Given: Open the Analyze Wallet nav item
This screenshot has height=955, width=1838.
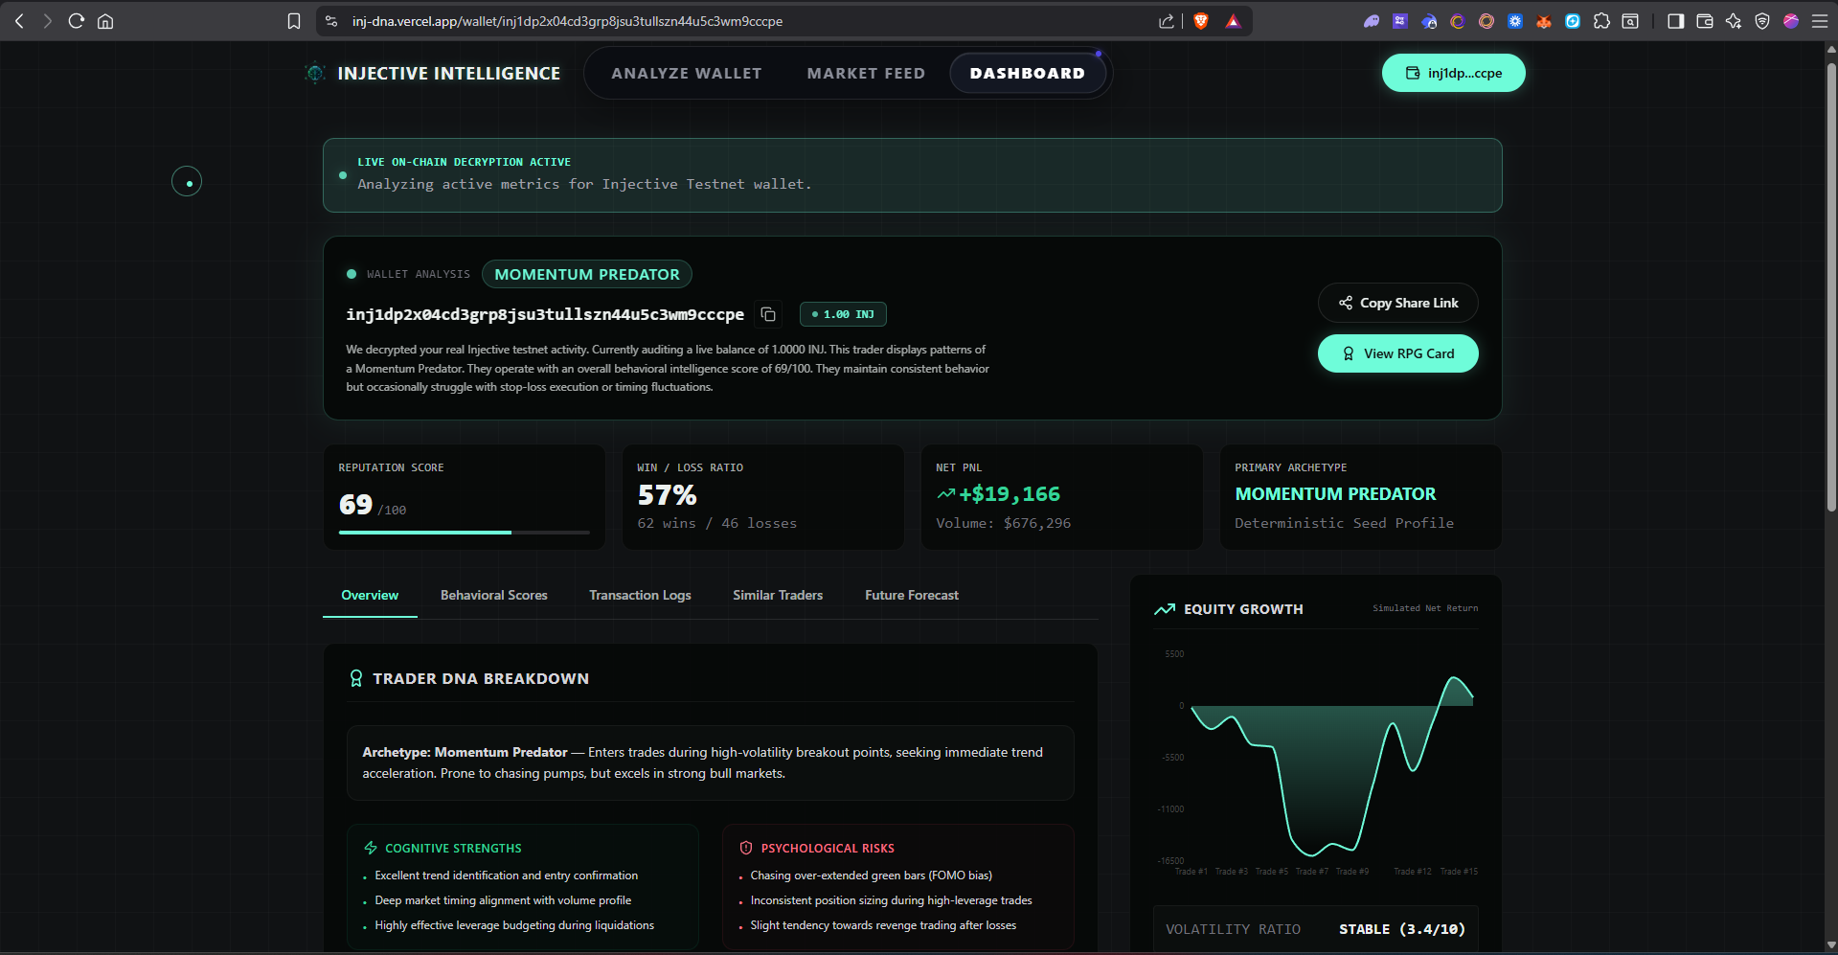Looking at the screenshot, I should point(687,74).
